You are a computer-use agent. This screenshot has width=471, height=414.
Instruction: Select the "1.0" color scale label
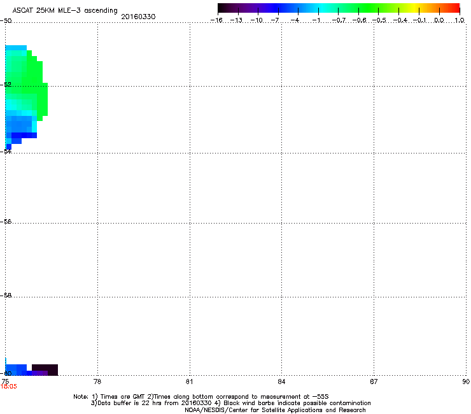460,20
